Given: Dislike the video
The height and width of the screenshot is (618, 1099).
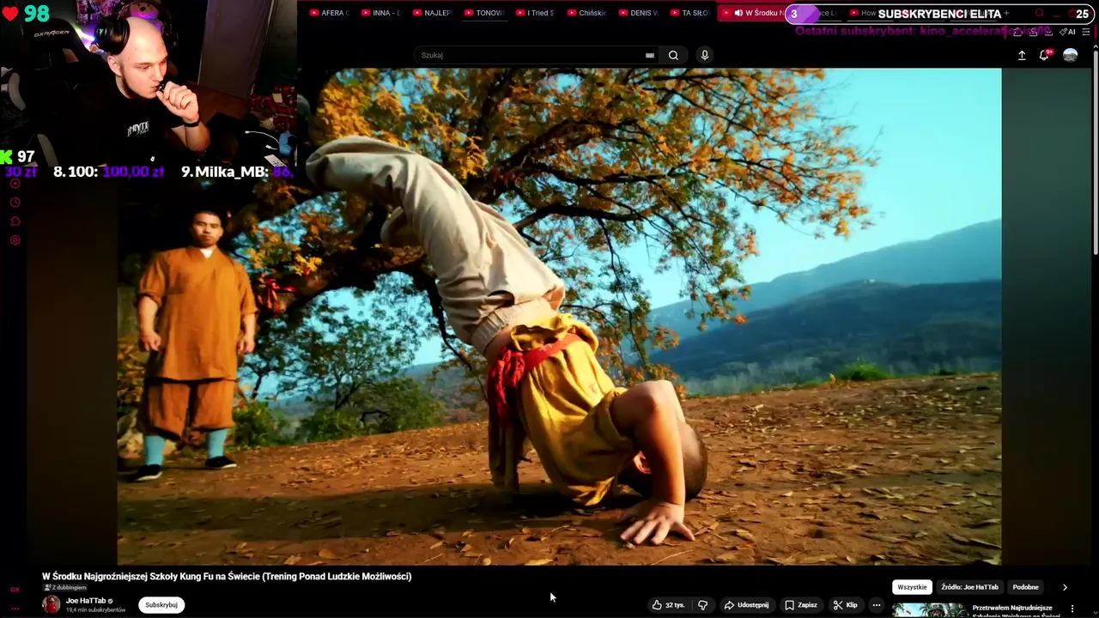Looking at the screenshot, I should coord(702,604).
